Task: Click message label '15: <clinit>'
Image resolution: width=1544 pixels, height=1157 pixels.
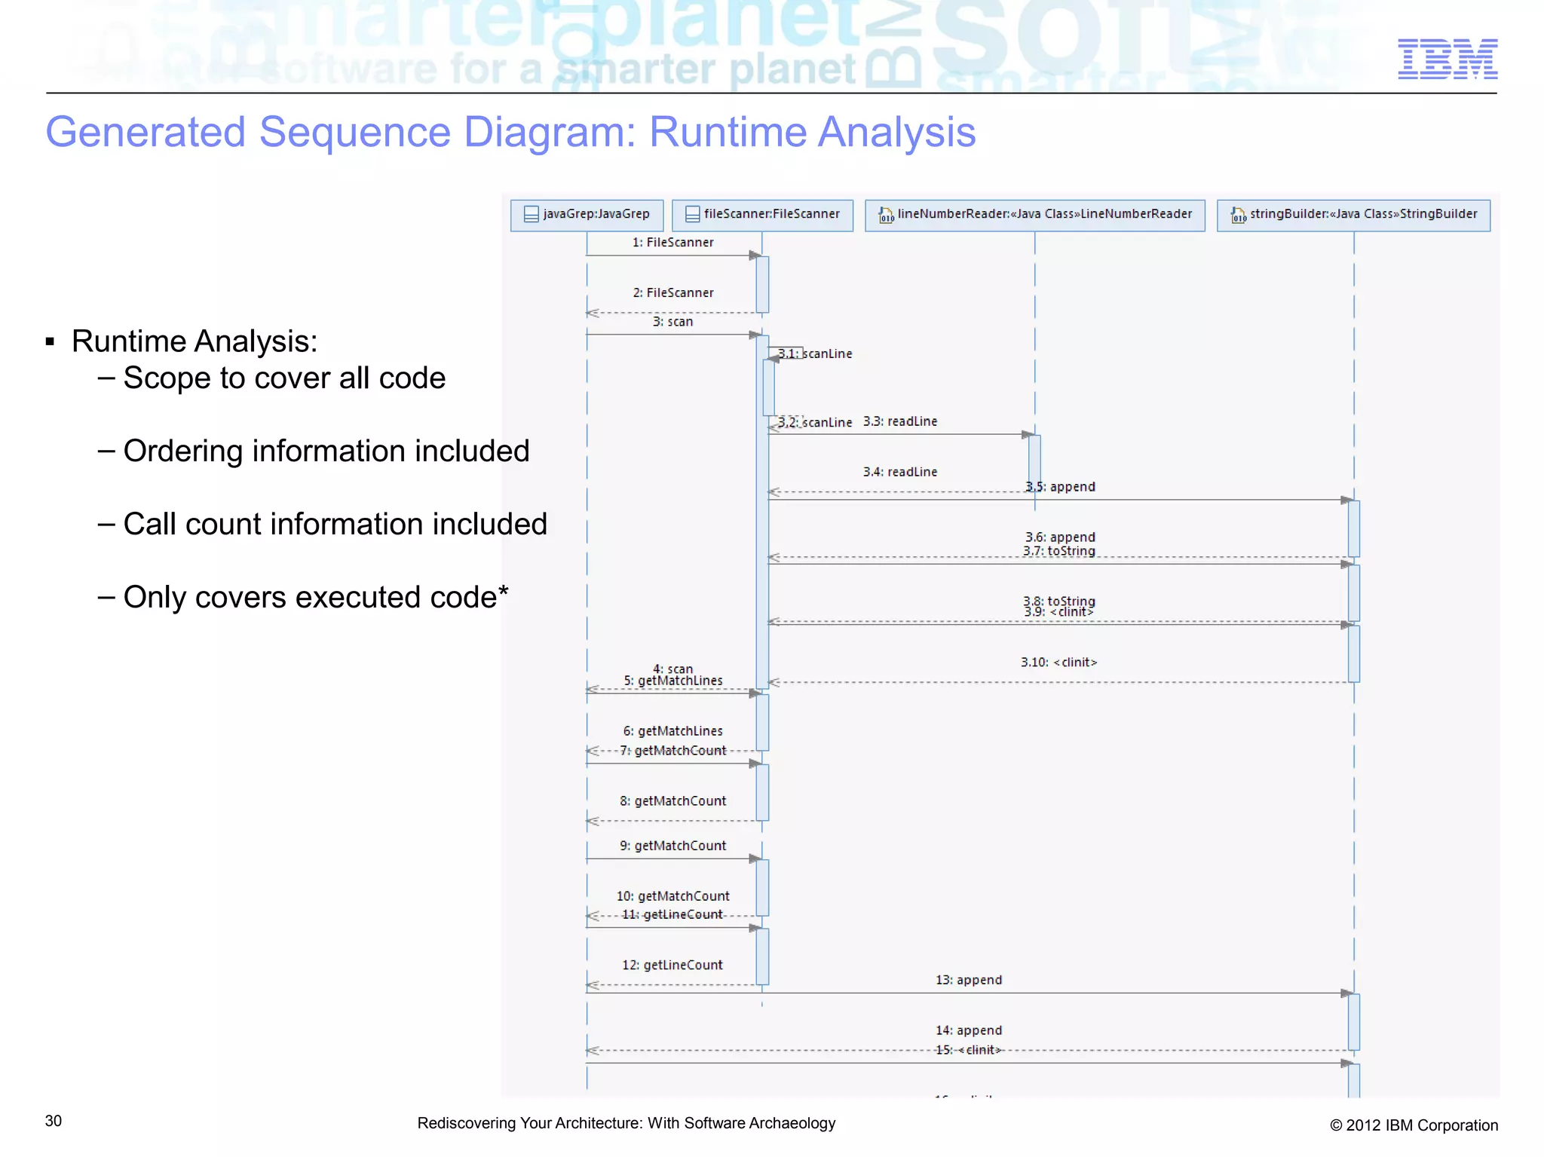Action: [x=969, y=1050]
